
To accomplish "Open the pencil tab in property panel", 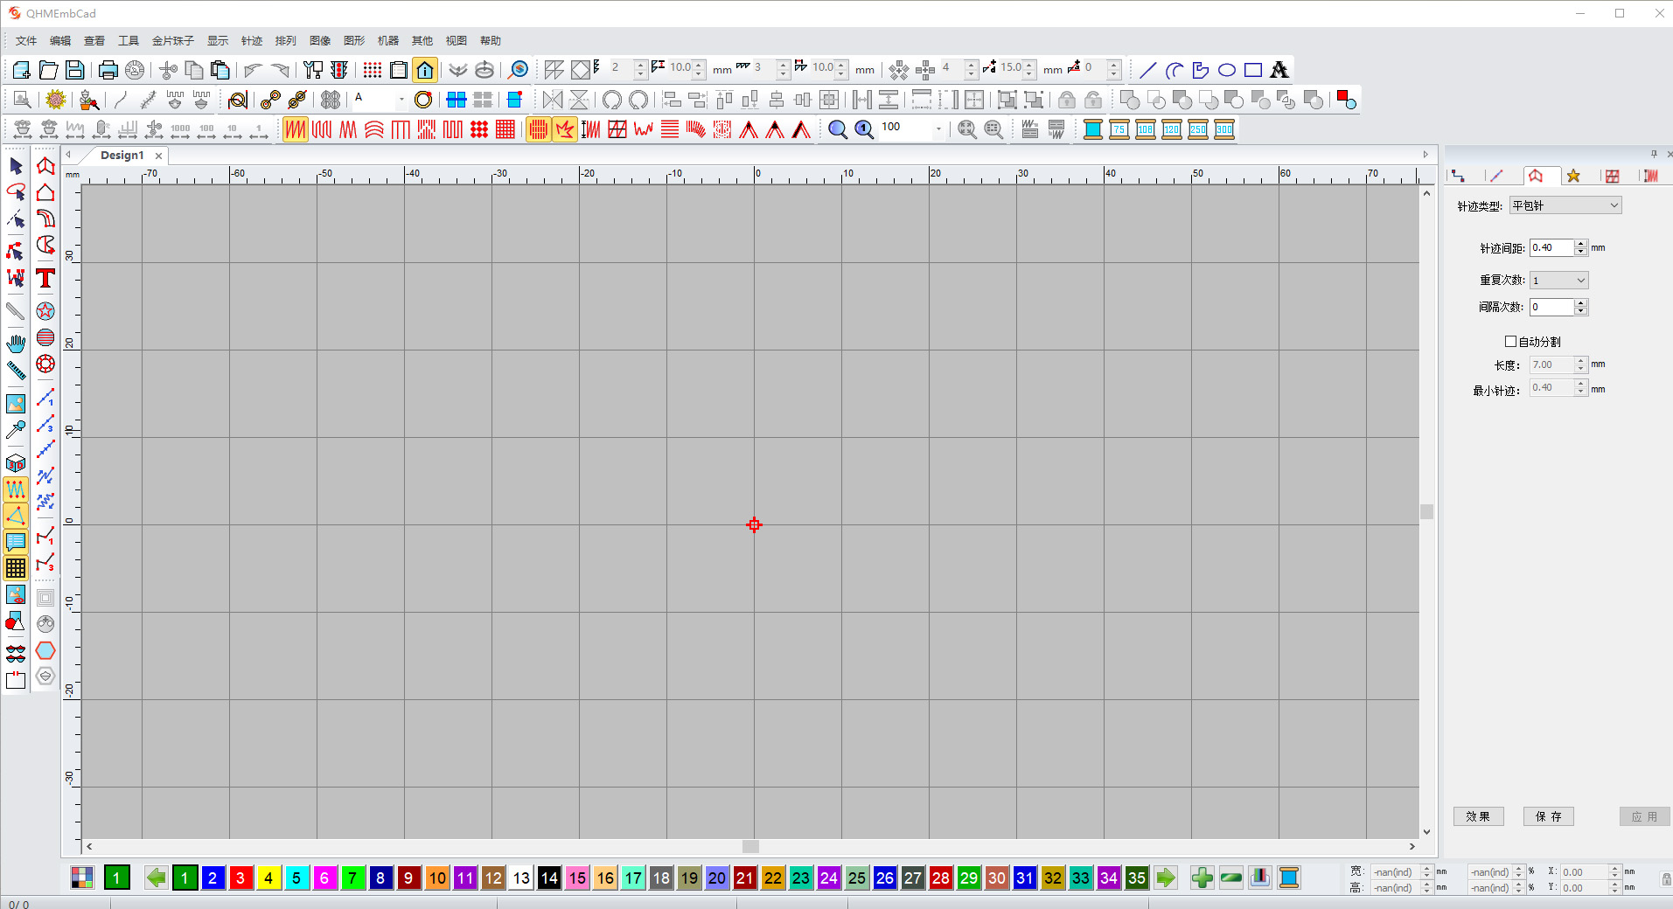I will [x=1496, y=176].
